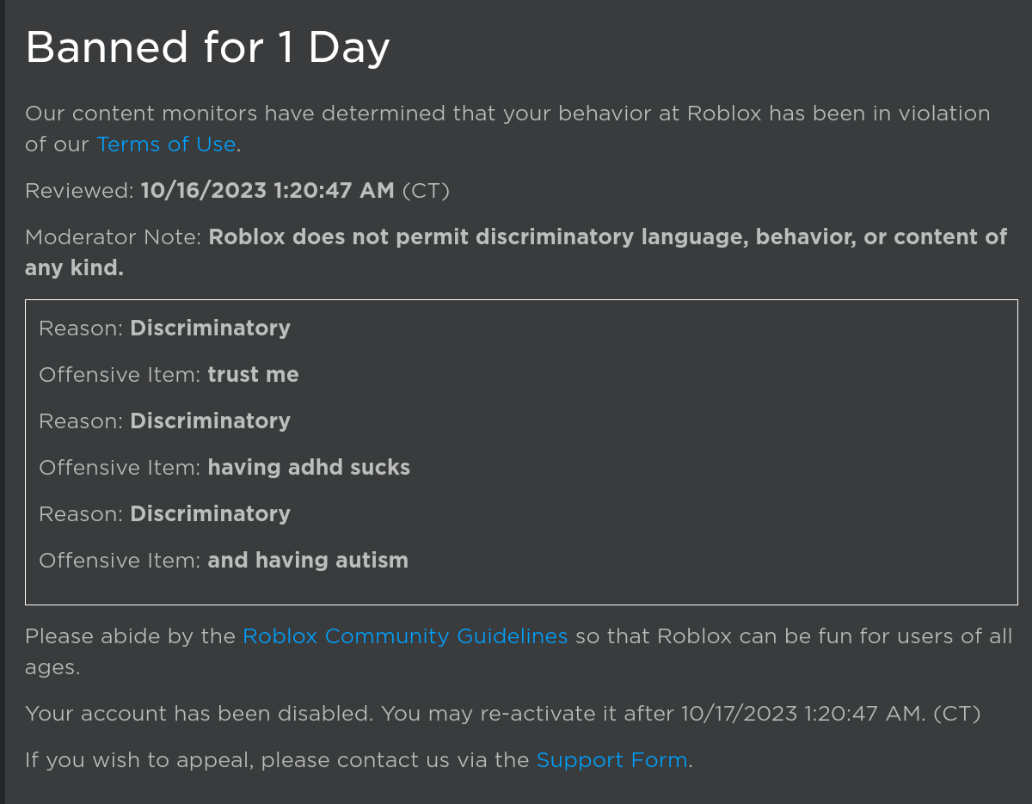Click the first Offensive Item label
Viewport: 1032px width, 804px height.
click(120, 375)
